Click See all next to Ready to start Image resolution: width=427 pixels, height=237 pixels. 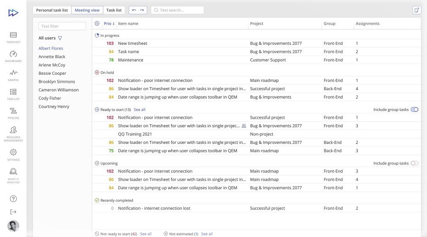(x=140, y=110)
